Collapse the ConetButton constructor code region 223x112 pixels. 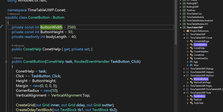click(x=6, y=62)
